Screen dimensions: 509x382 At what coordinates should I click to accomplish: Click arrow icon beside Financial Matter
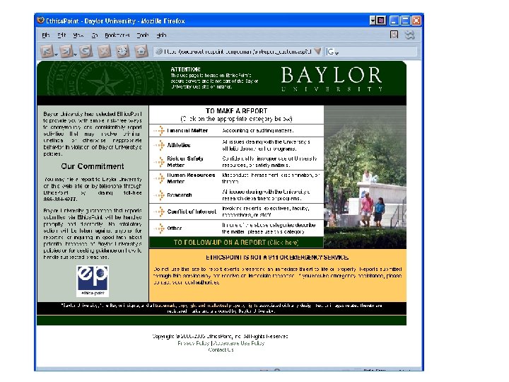(159, 131)
